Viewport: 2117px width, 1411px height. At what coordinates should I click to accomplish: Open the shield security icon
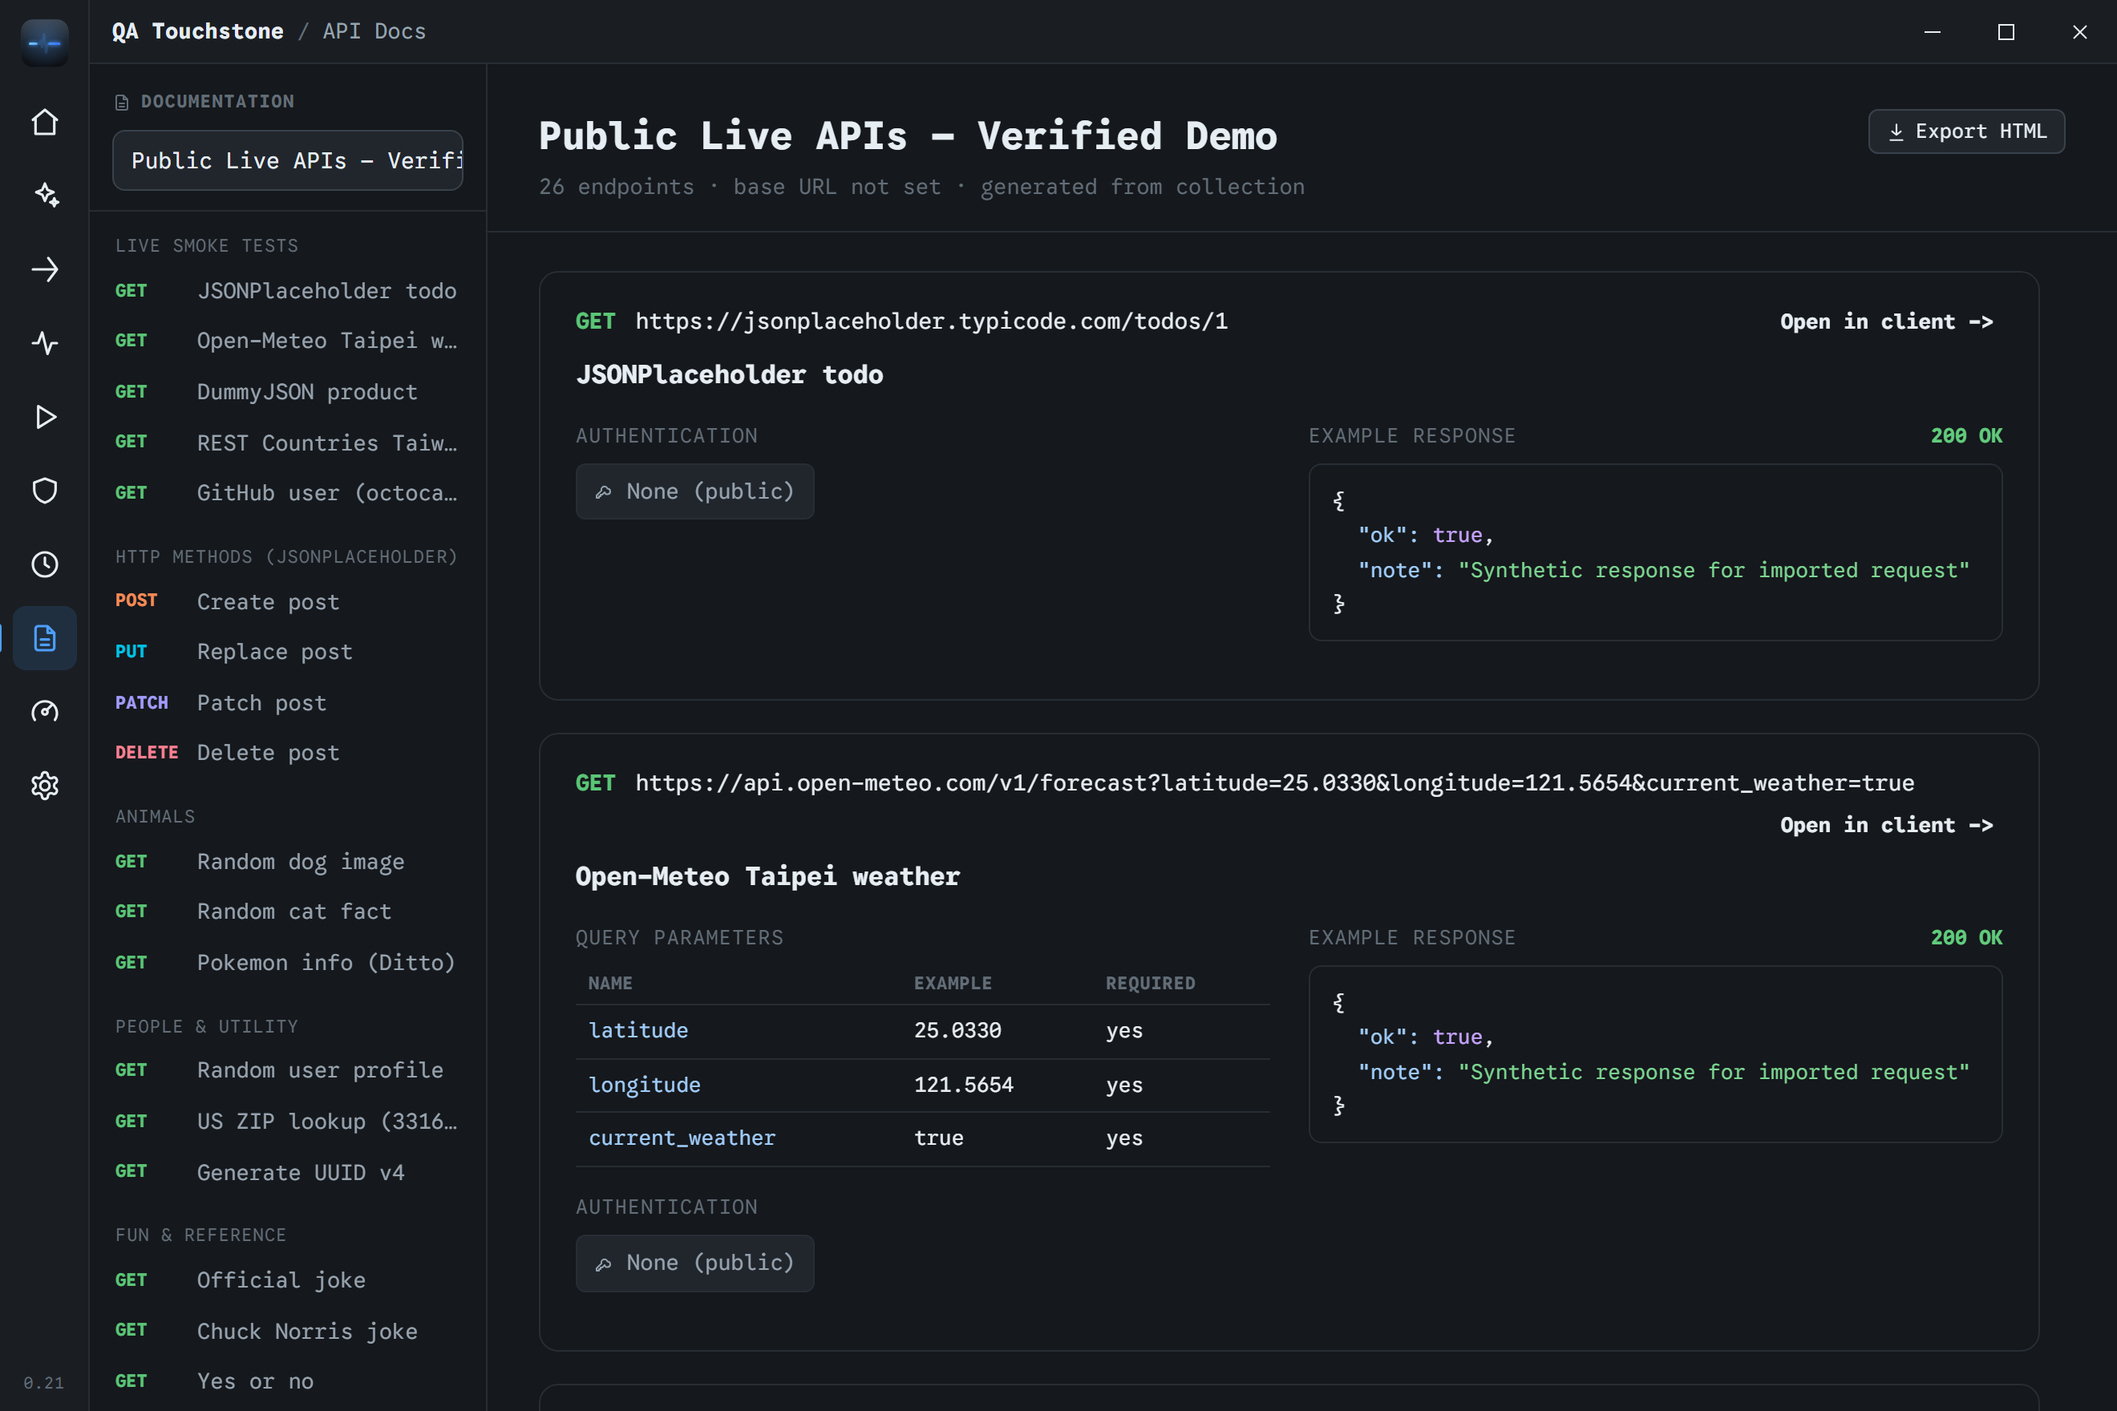click(44, 491)
